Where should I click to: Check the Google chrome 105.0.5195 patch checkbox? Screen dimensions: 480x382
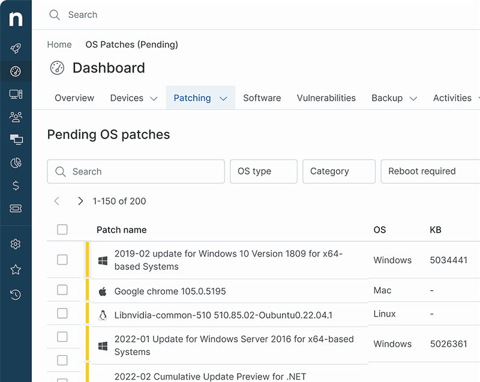pyautogui.click(x=62, y=290)
